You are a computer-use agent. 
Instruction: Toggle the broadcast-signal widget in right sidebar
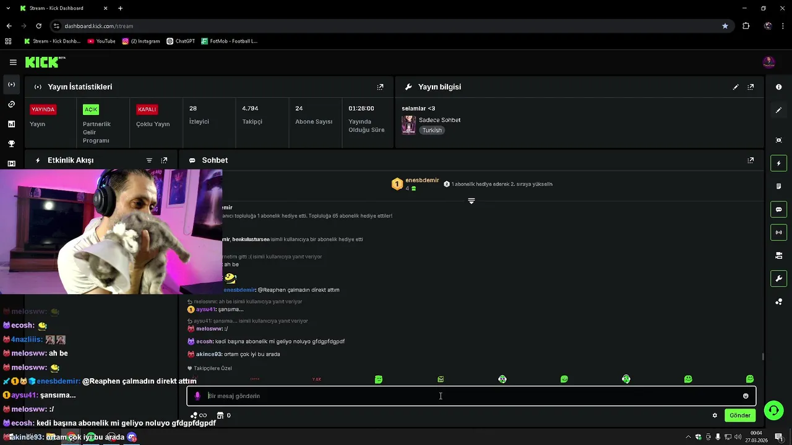coord(778,232)
